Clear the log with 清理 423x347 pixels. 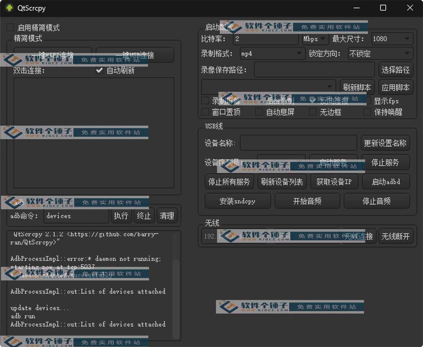point(167,216)
